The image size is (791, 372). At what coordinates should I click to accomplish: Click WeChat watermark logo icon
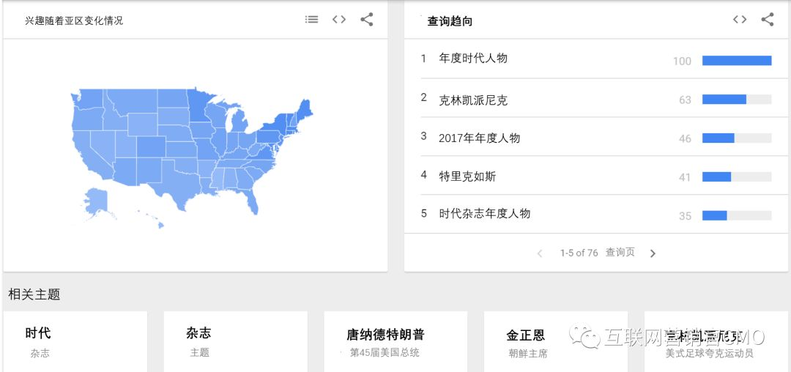pos(584,335)
